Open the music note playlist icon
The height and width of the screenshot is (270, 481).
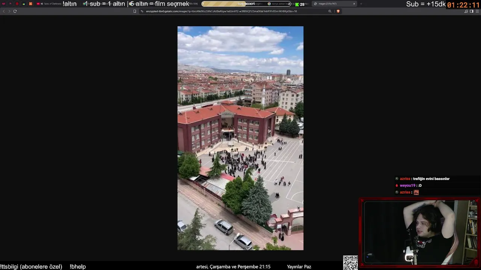click(466, 11)
